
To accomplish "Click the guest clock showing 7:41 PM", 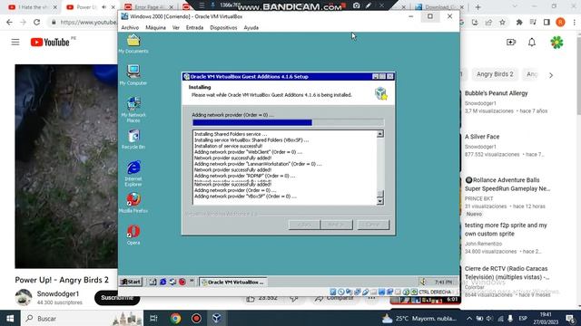I will [443, 282].
